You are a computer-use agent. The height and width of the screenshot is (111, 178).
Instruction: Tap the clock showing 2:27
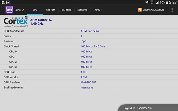tap(173, 2)
